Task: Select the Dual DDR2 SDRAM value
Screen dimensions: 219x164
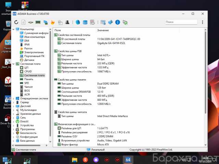Action: coord(108,84)
